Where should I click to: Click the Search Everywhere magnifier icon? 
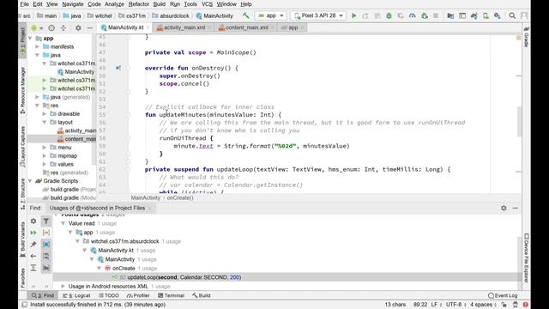coord(512,15)
